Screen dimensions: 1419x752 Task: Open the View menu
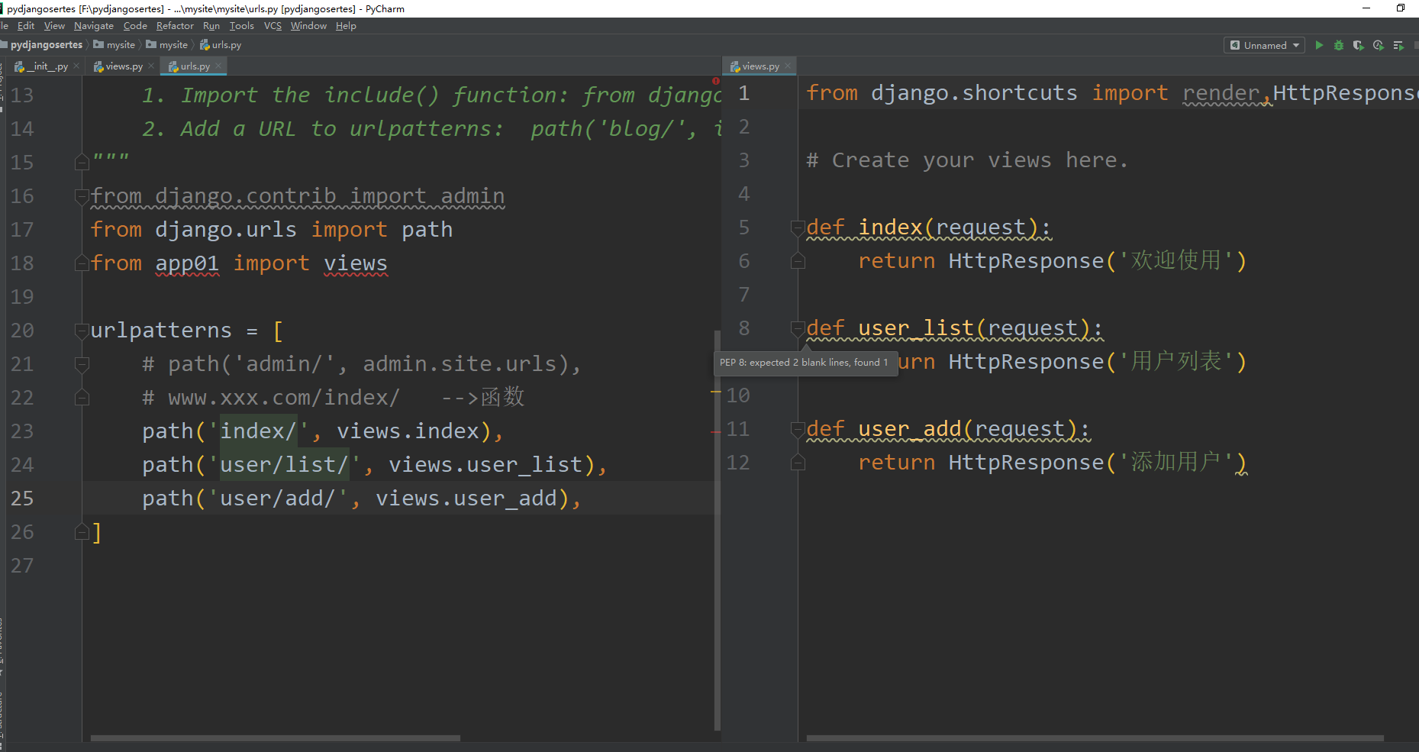[x=54, y=26]
